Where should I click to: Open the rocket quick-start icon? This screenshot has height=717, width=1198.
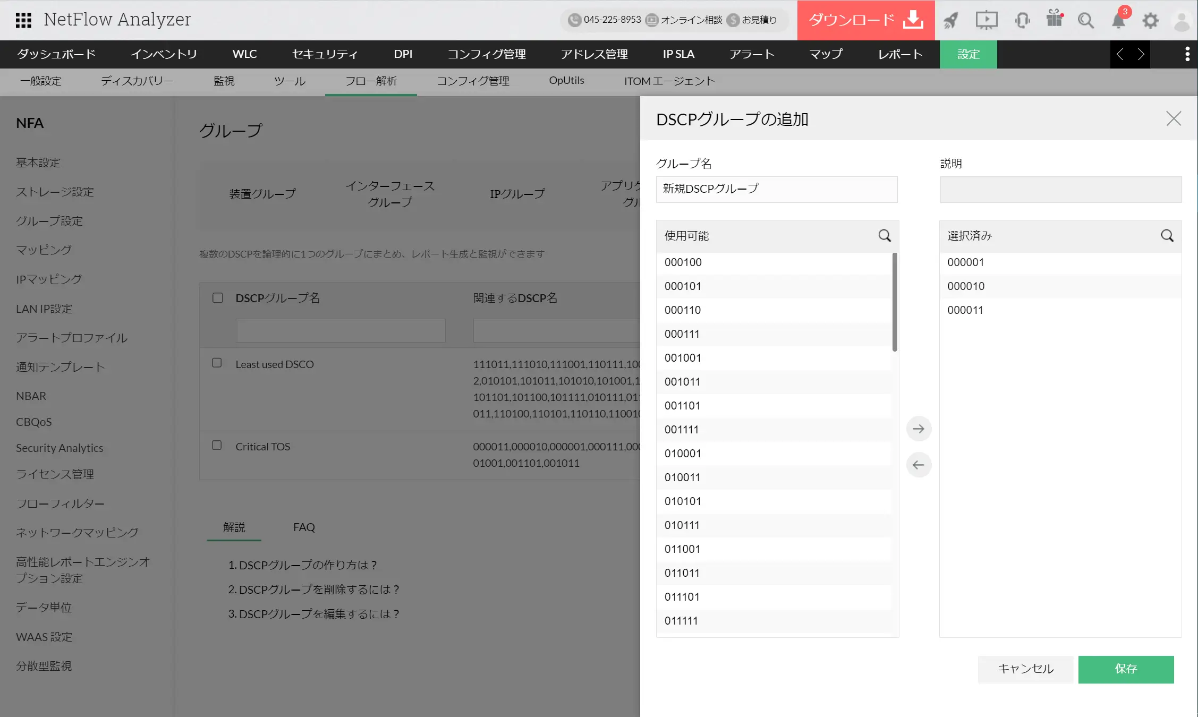[950, 20]
